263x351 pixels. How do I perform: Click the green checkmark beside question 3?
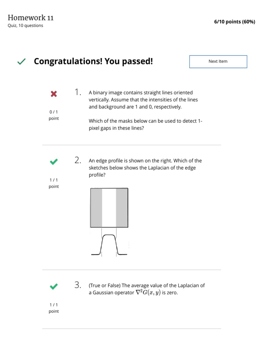(x=54, y=287)
